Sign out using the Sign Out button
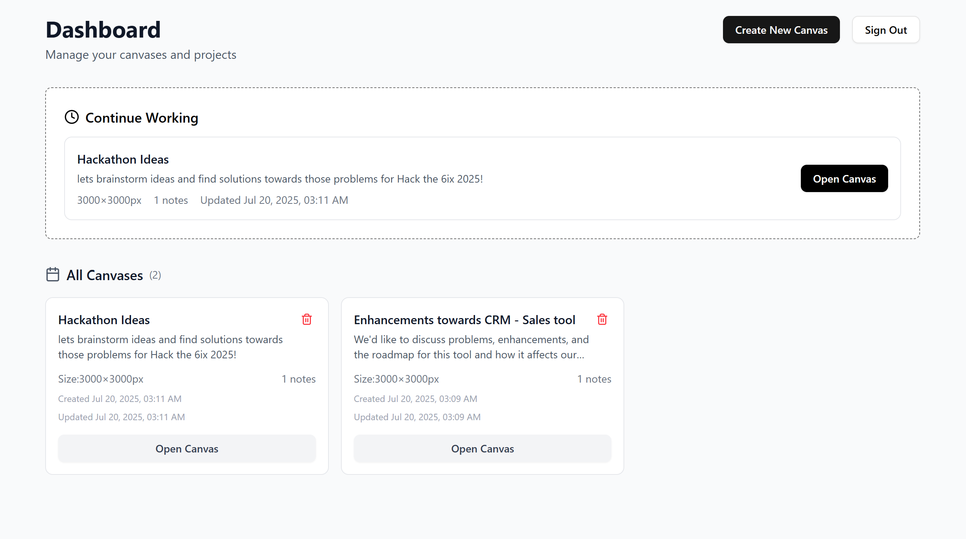Viewport: 966px width, 539px height. (x=885, y=30)
